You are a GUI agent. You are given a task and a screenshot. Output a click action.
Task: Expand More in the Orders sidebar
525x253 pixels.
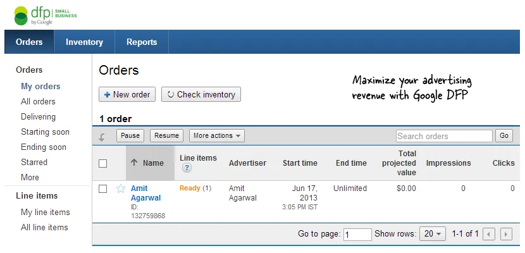click(x=30, y=178)
